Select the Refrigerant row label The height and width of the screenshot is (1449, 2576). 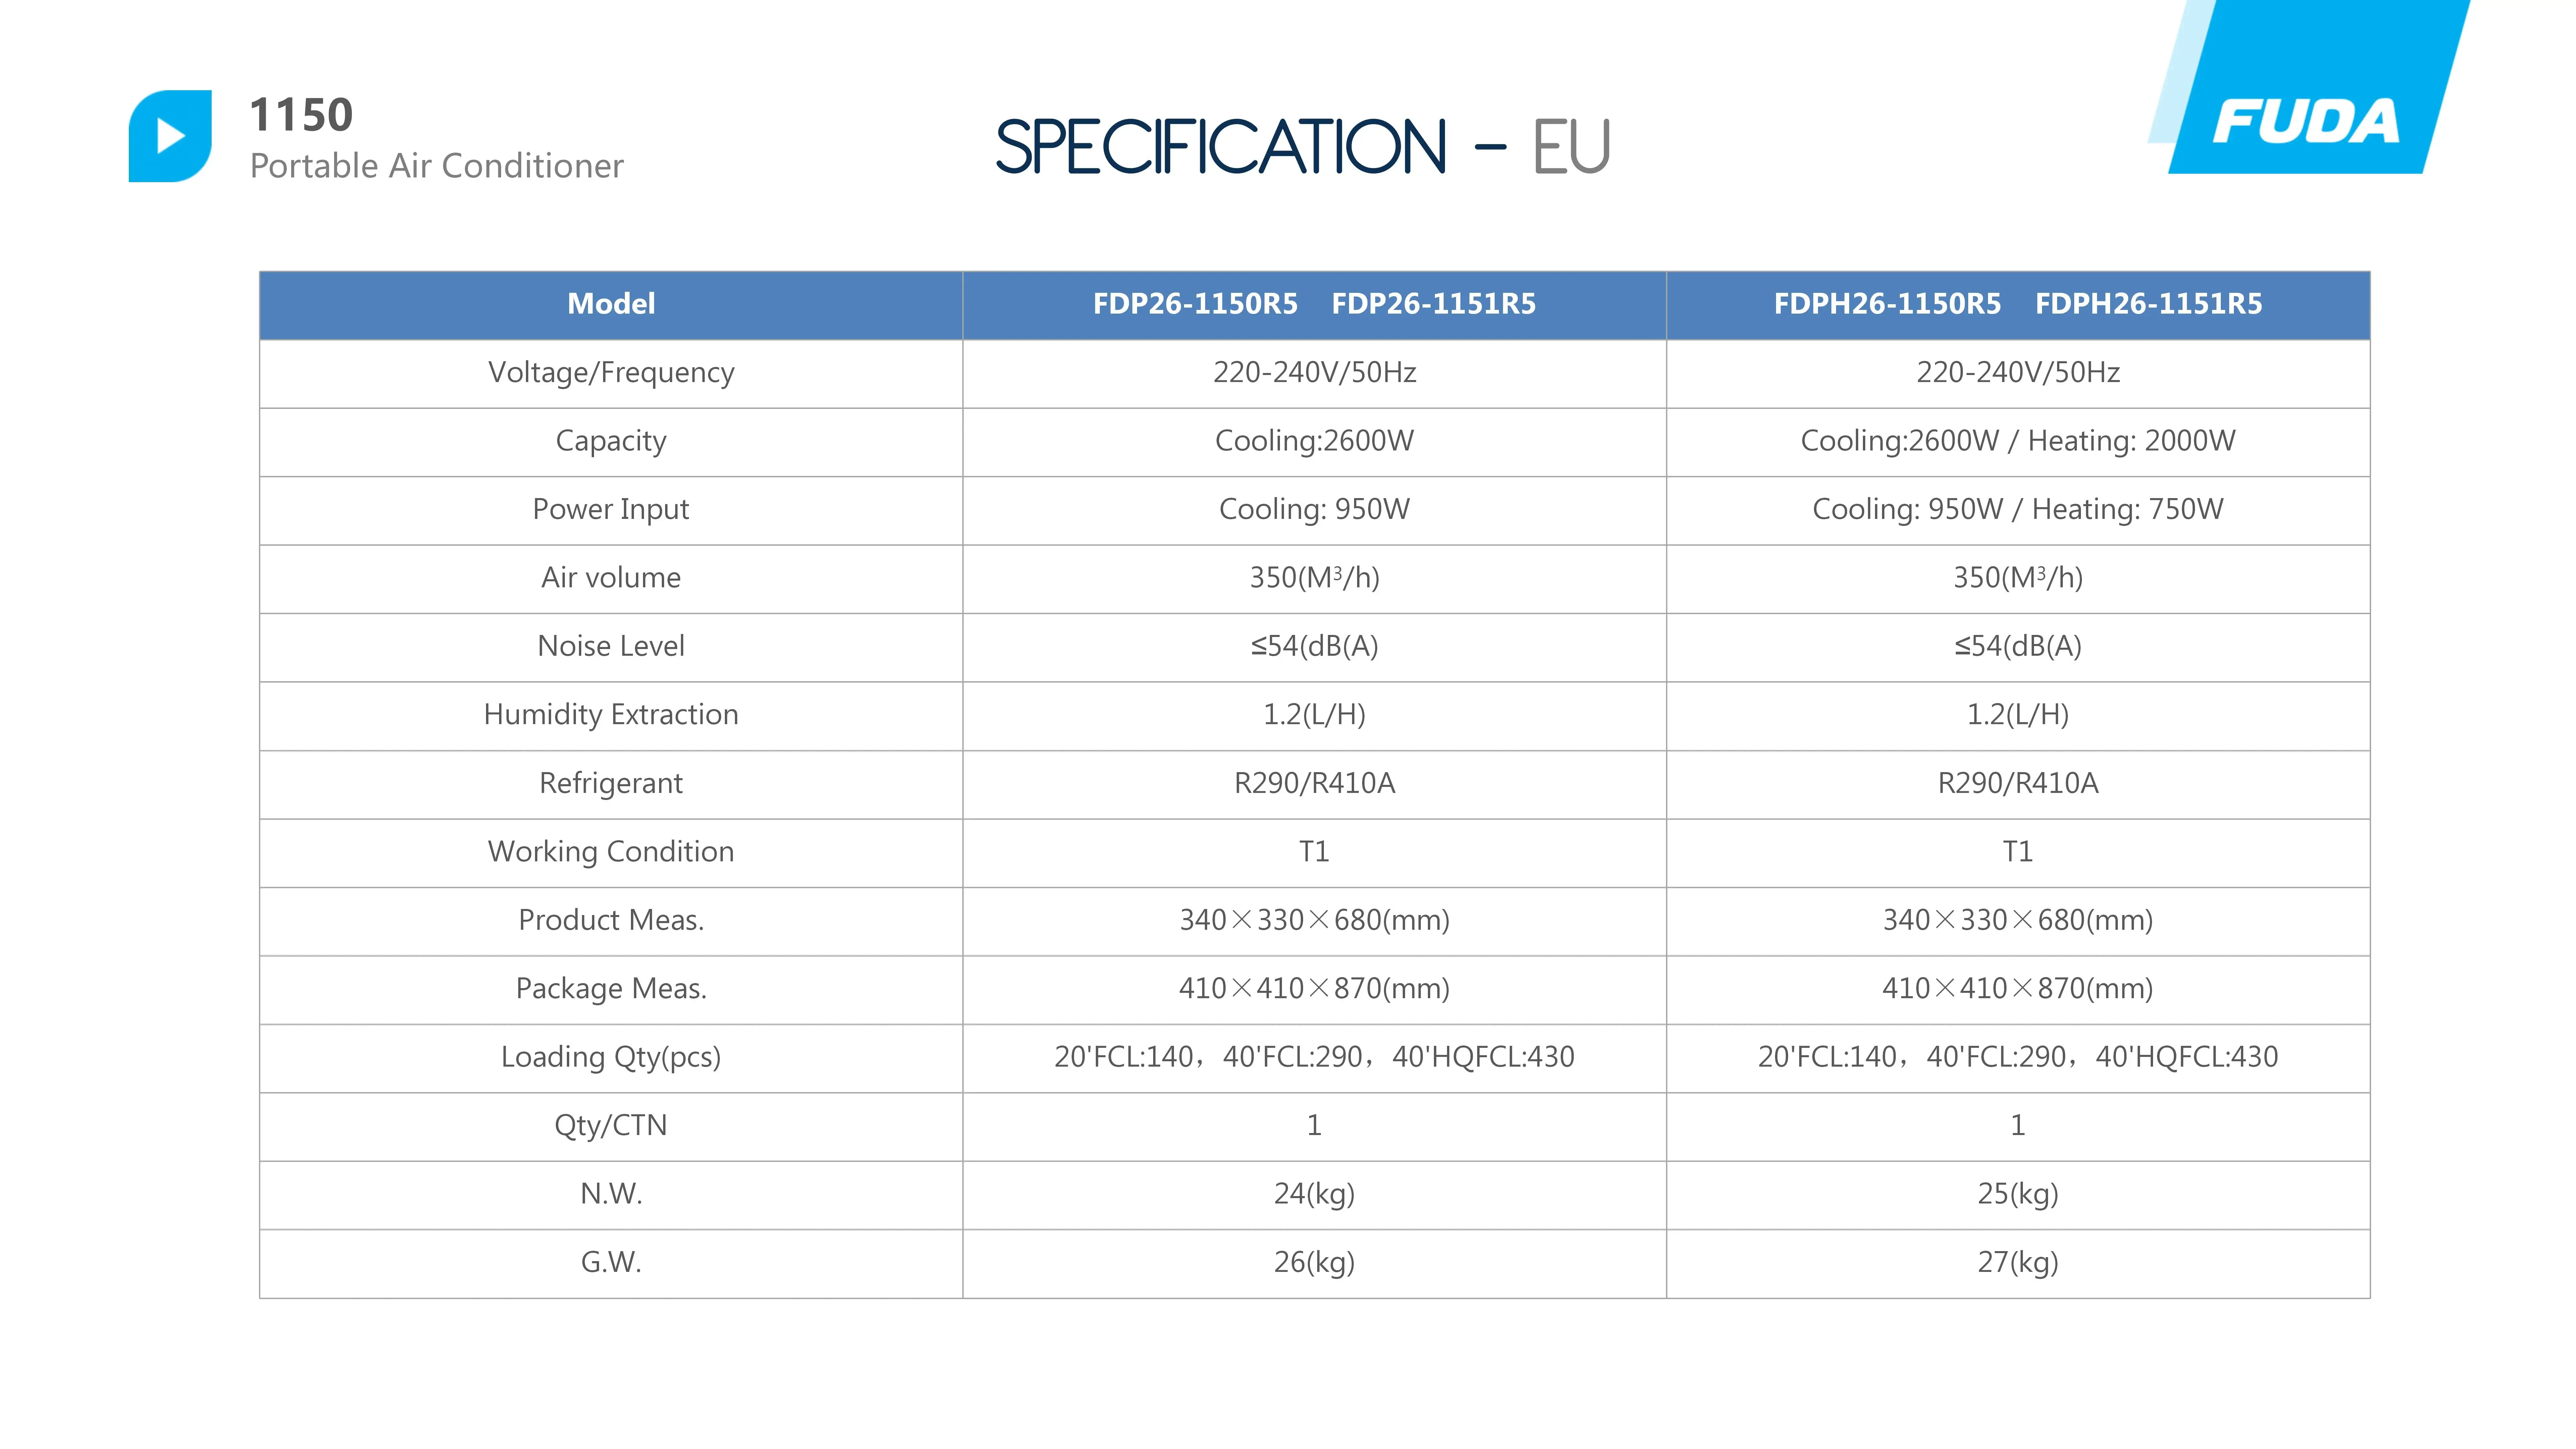point(611,783)
